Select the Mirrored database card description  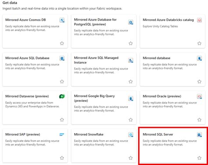click(x=170, y=66)
